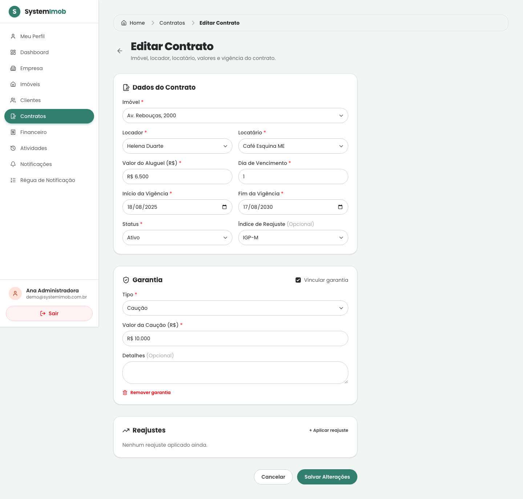Open the Locatário dropdown showing Café Esquina ME
Screen dimensions: 523x499
click(x=293, y=146)
